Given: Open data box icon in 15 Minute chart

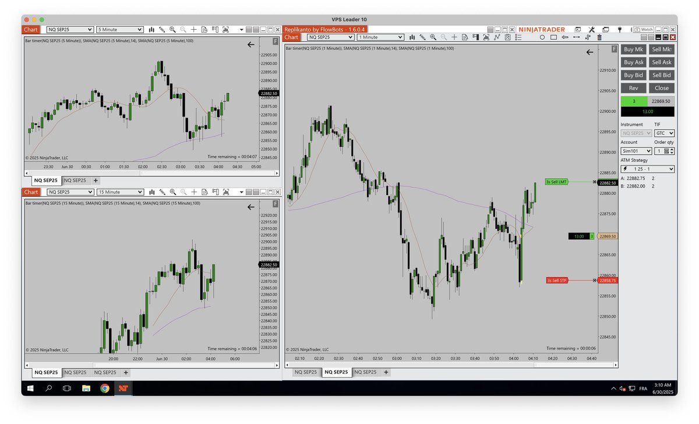Looking at the screenshot, I should (x=204, y=192).
